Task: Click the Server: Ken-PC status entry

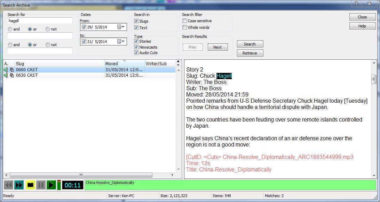Action: [121, 196]
